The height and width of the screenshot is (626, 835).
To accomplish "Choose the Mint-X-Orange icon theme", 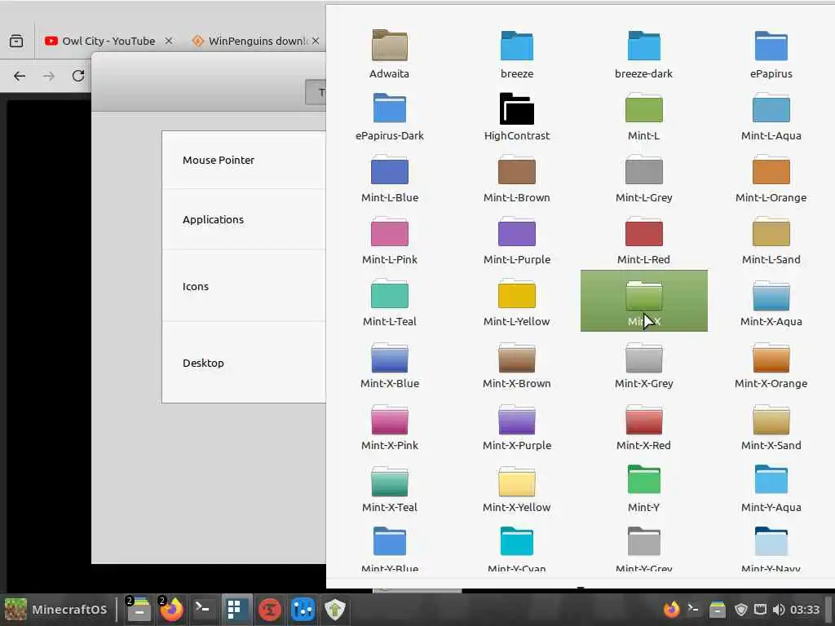I will 771,363.
